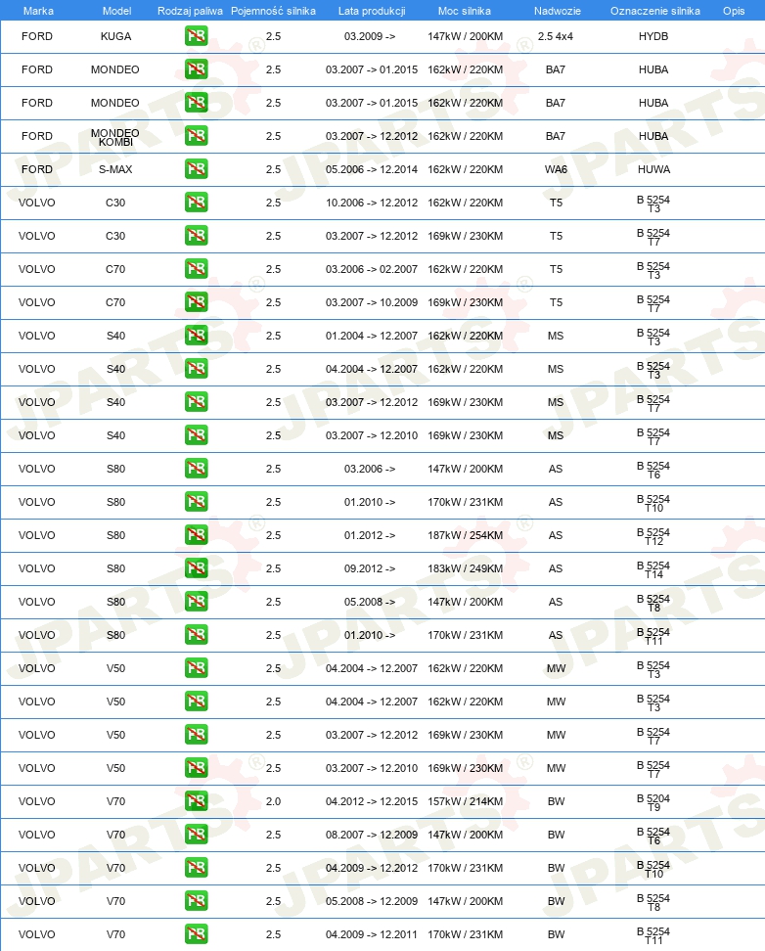Viewport: 765px width, 951px height.
Task: Click the fuel icon in the S40 03.2007 -> 12.2010 row
Action: click(x=196, y=435)
